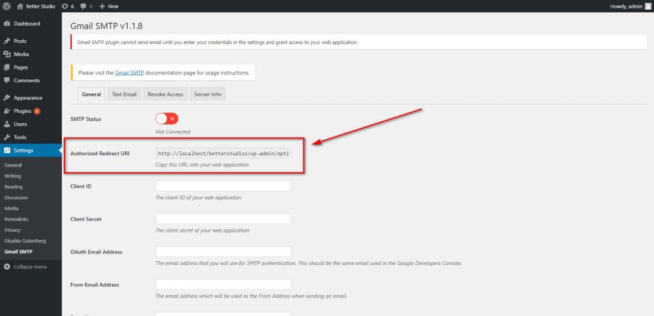Viewport: 654px width, 316px height.
Task: Click the Authorized Redirect URI field
Action: coord(223,153)
